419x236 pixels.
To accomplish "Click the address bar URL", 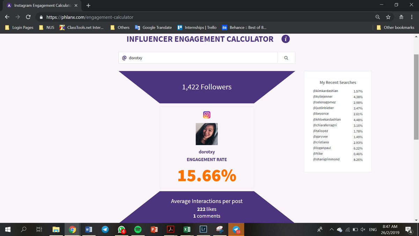I will [90, 17].
